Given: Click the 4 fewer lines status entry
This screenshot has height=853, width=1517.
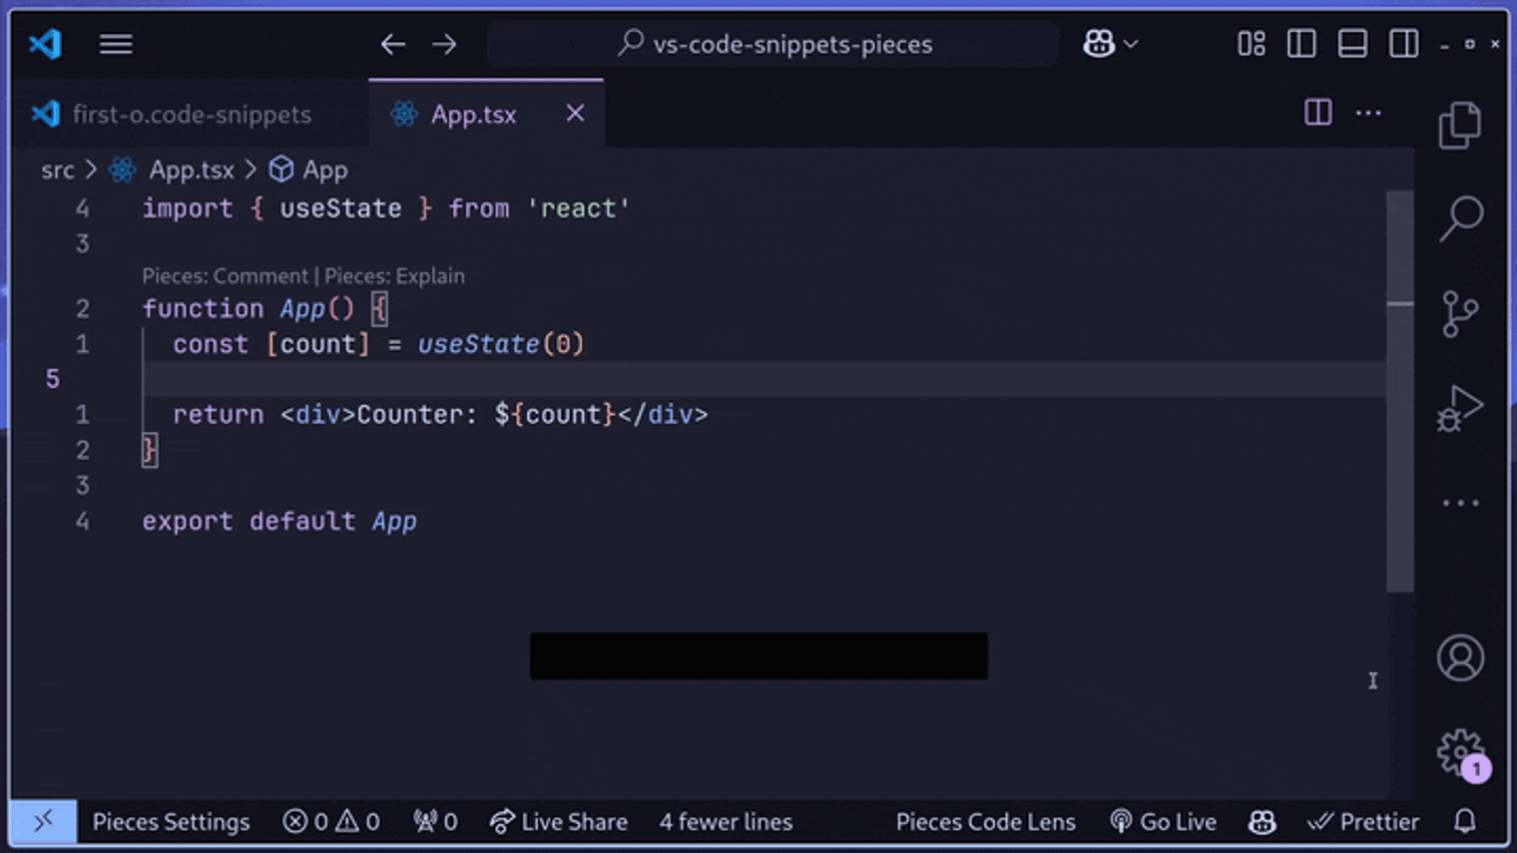Looking at the screenshot, I should [x=726, y=822].
